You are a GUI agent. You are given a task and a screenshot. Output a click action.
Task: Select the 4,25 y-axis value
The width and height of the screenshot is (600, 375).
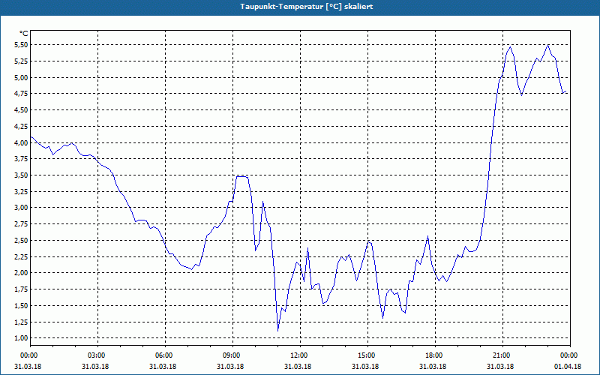coord(21,126)
